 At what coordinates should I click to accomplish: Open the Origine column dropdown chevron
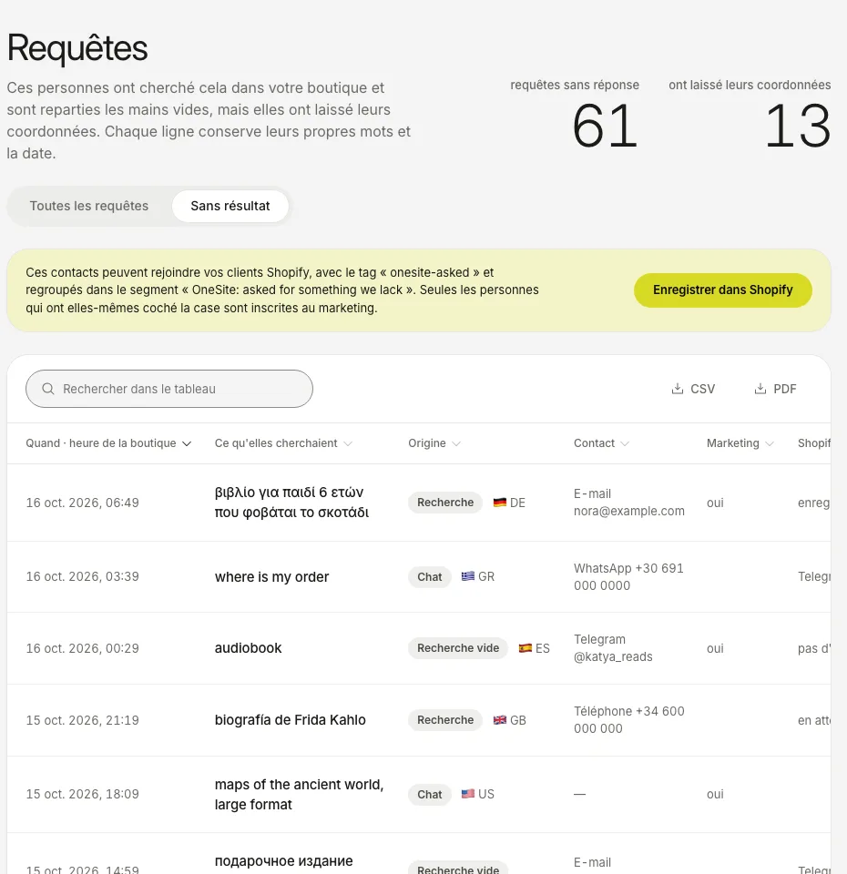click(x=456, y=443)
